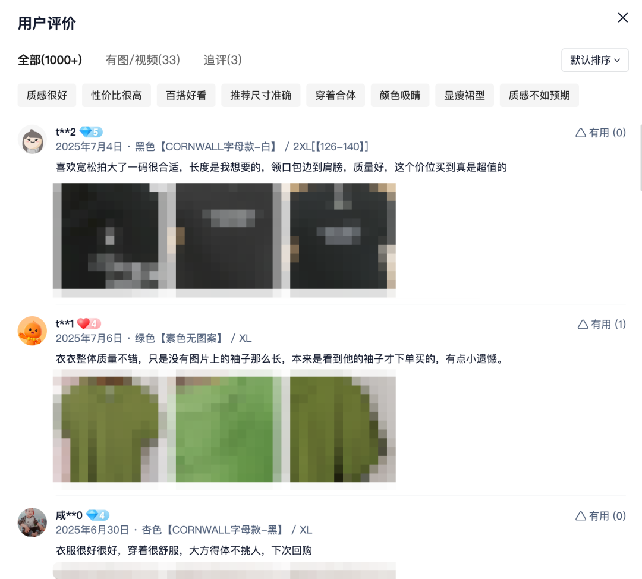The height and width of the screenshot is (579, 642).
Task: Mark t**2's review as 有用 (0)
Action: [x=600, y=133]
